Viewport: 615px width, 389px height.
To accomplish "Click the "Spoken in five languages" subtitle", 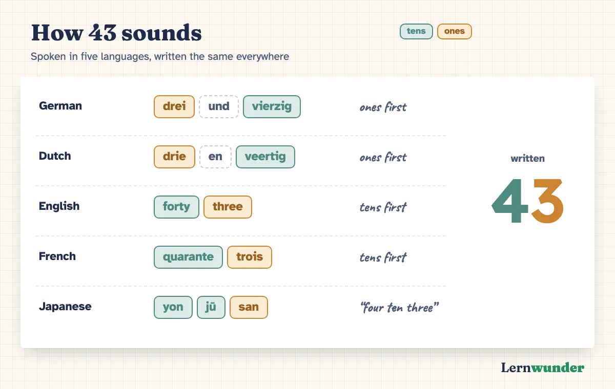I will point(160,56).
